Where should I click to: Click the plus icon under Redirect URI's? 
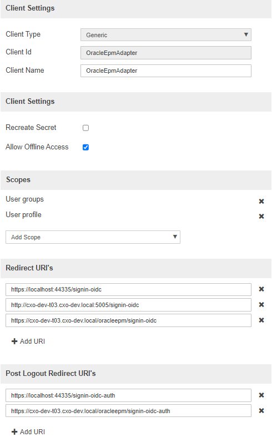14,341
